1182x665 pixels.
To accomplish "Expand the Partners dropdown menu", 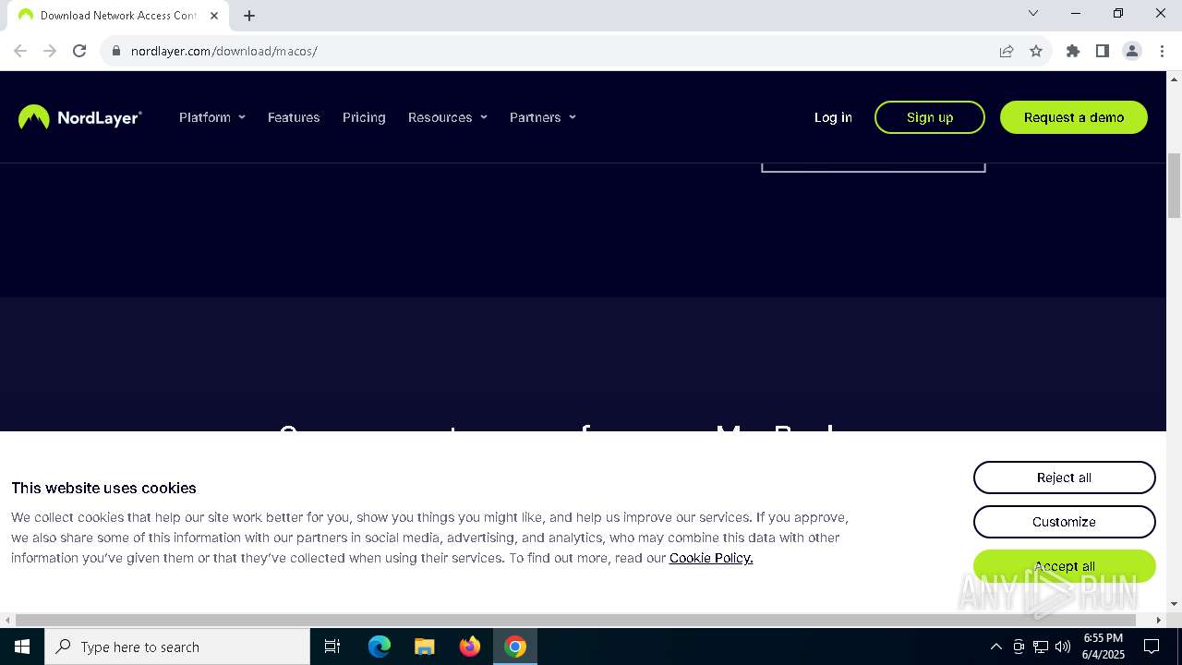I will (543, 117).
